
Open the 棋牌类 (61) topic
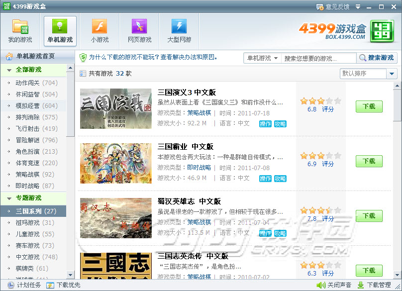(x=33, y=268)
